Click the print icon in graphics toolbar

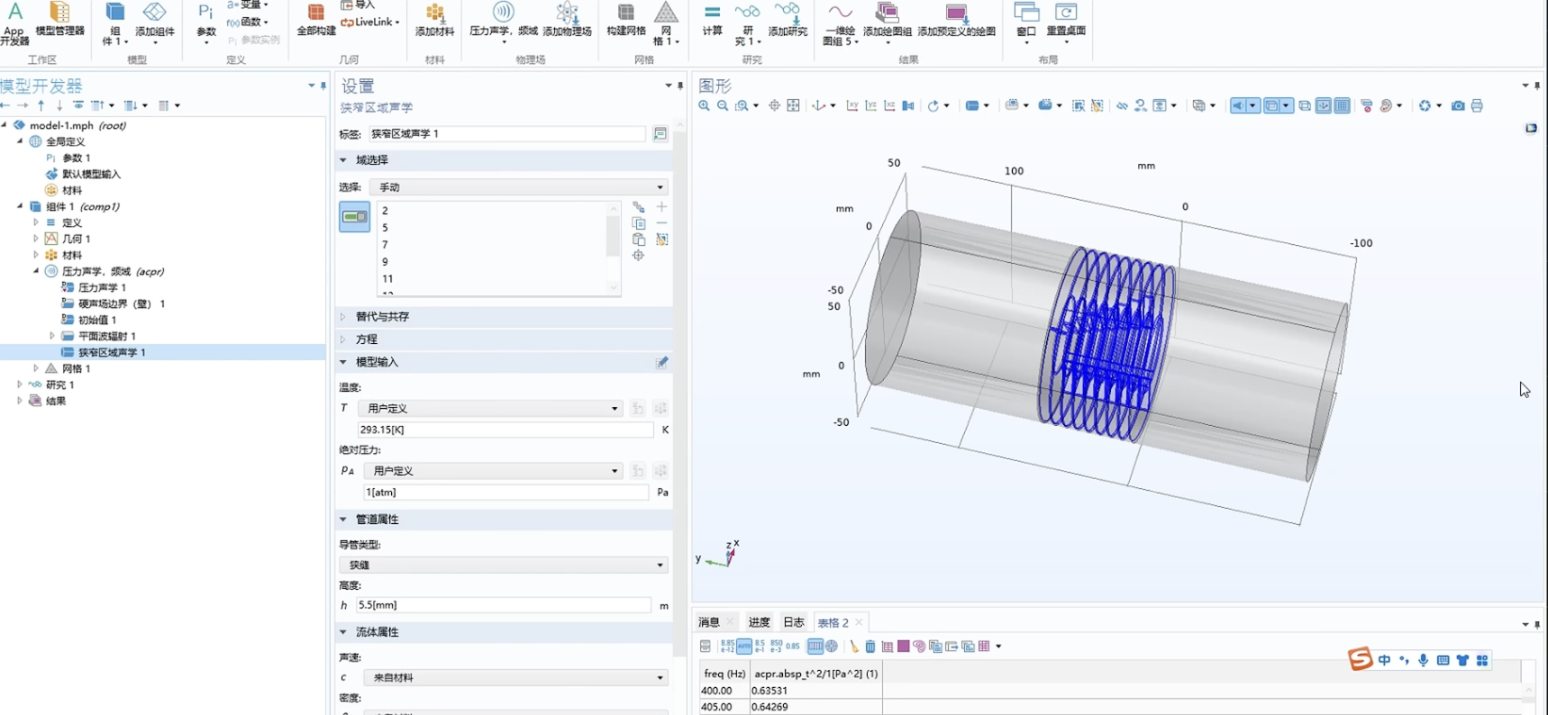coord(1477,106)
